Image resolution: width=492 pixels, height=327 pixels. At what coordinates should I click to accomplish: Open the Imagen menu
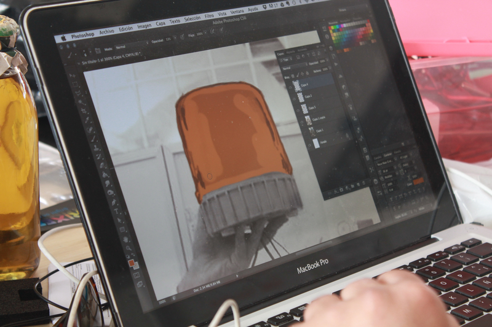[x=145, y=26]
